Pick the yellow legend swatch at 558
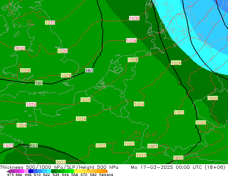Image resolution: width=228 pixels, height=176 pixels. (76, 171)
